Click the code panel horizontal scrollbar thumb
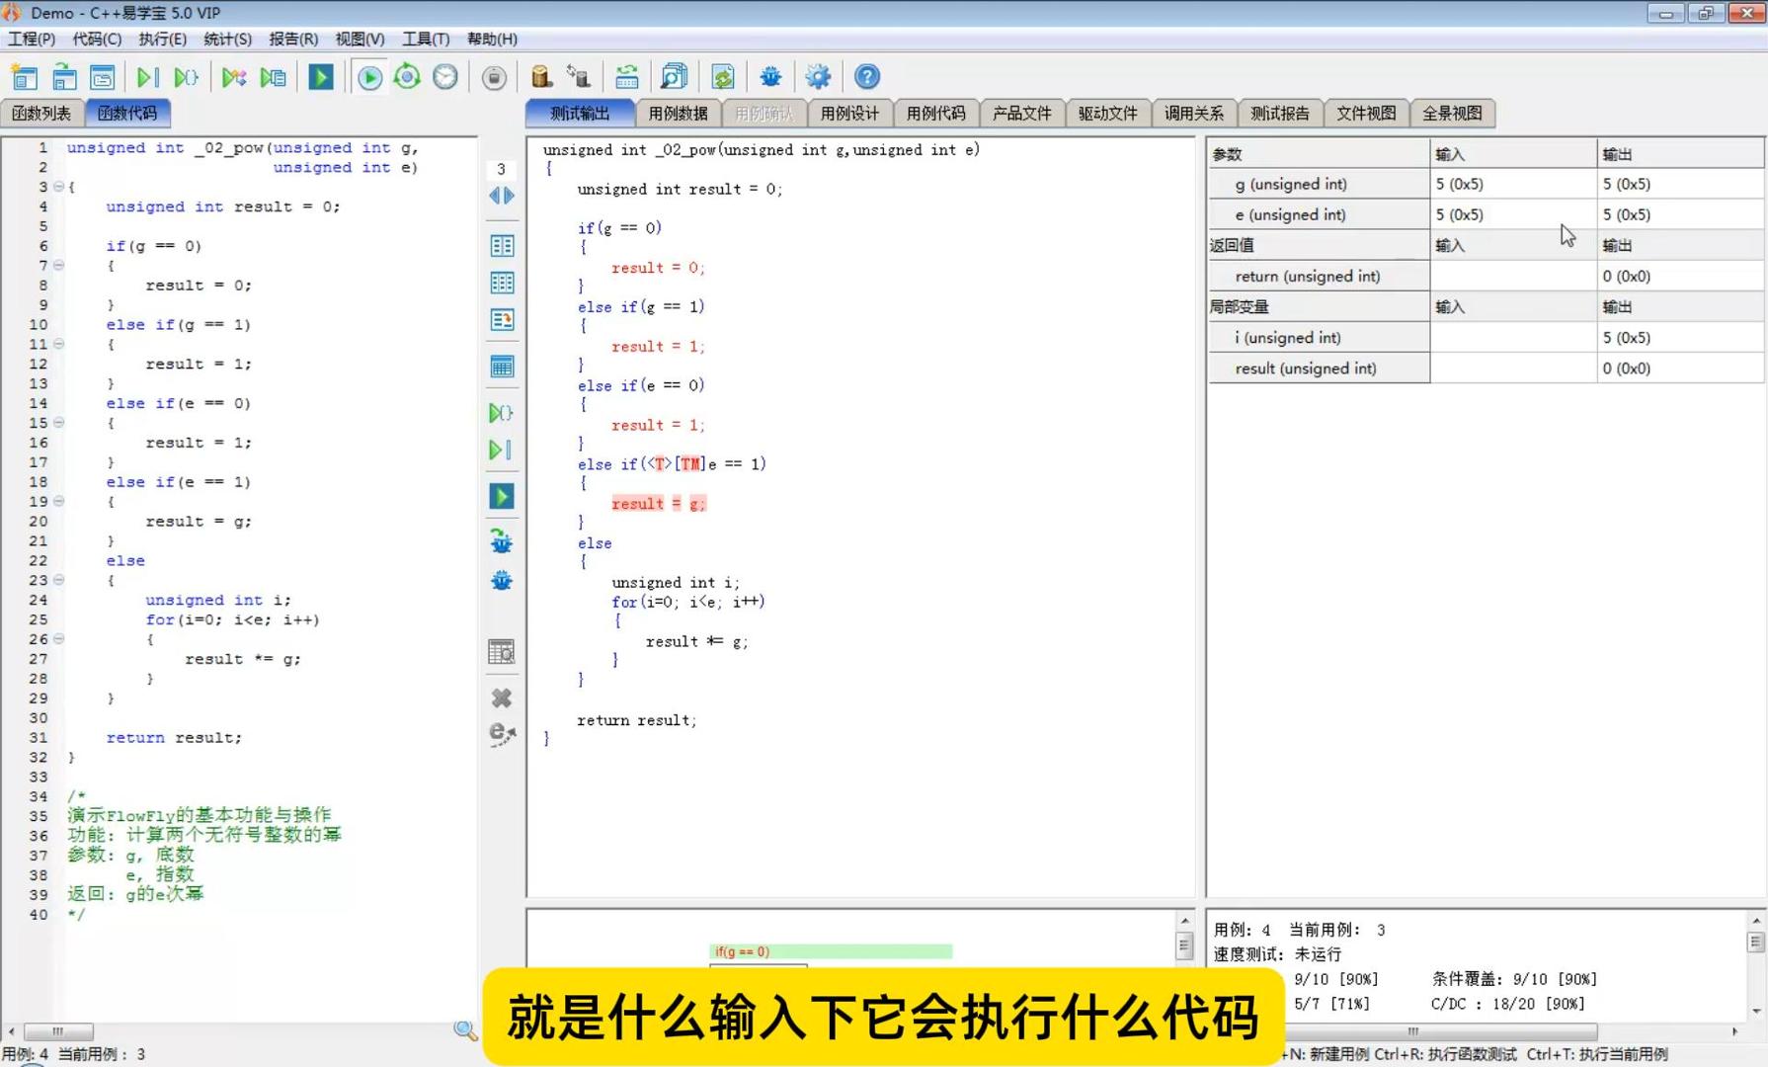Screen dimensions: 1768x1067 pyautogui.click(x=58, y=1030)
